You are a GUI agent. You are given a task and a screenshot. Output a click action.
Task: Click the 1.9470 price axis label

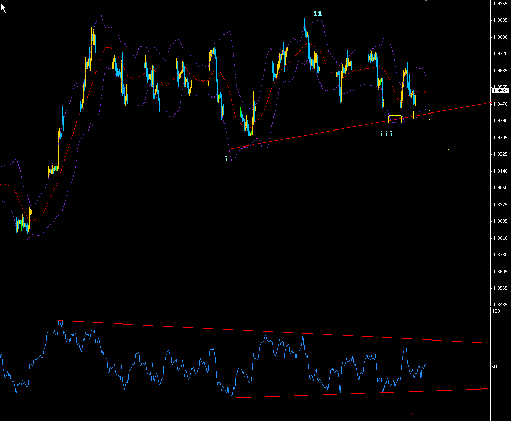[500, 104]
